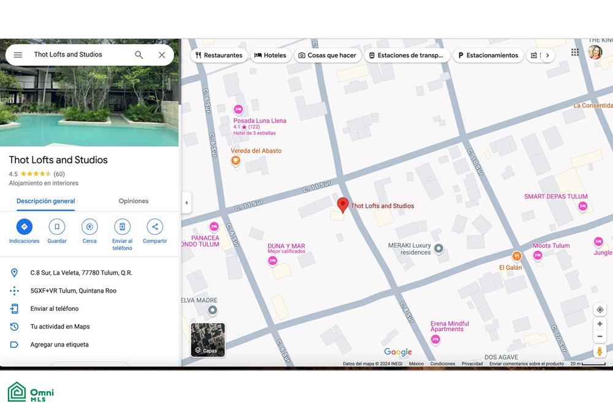
Task: Click the search magnifier icon
Action: [139, 55]
